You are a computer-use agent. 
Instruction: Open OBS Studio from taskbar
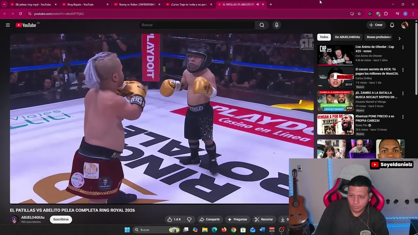281,230
